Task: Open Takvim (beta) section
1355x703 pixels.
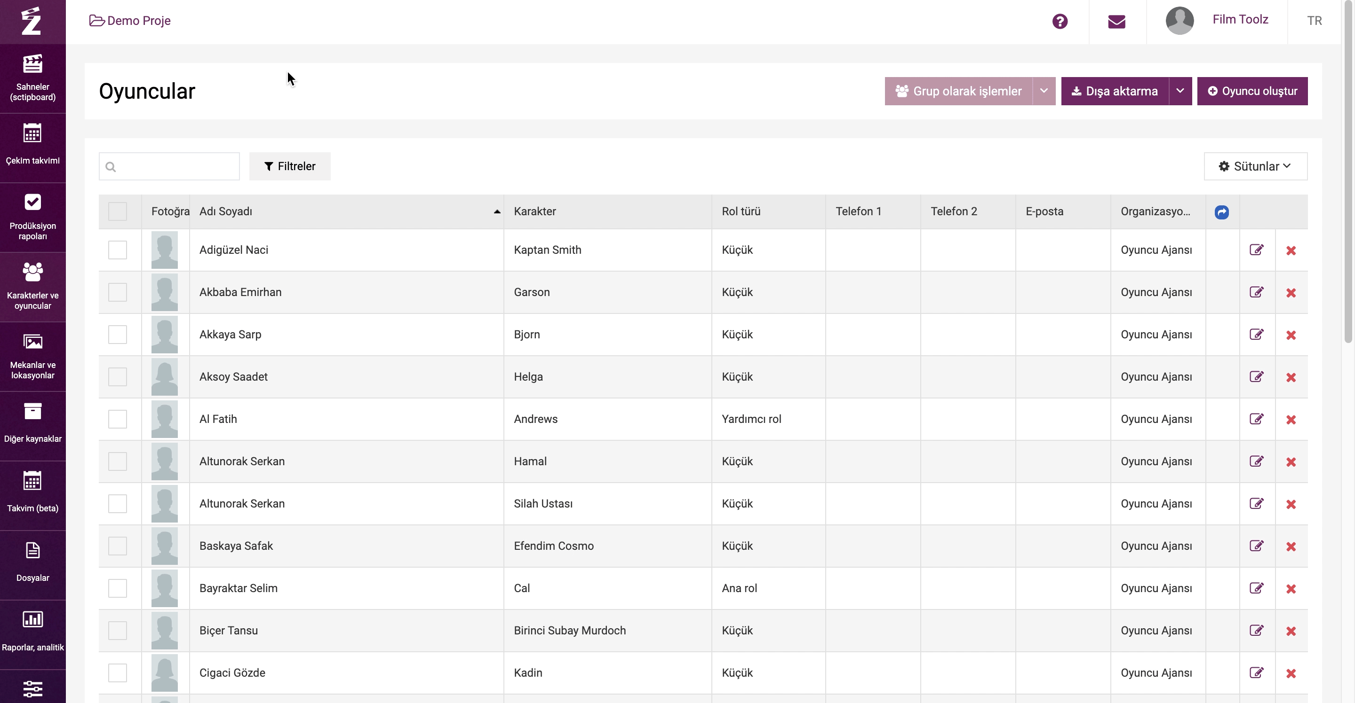Action: coord(32,495)
